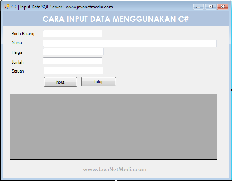Click the 'Nama' label
The width and height of the screenshot is (232, 181).
point(17,43)
